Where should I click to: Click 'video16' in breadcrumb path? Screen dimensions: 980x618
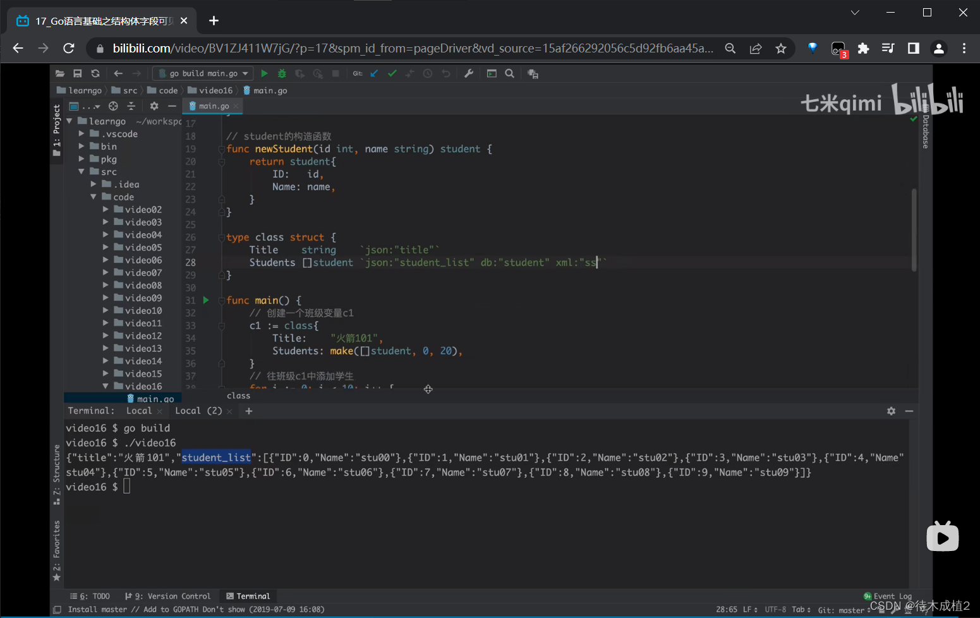pyautogui.click(x=210, y=90)
